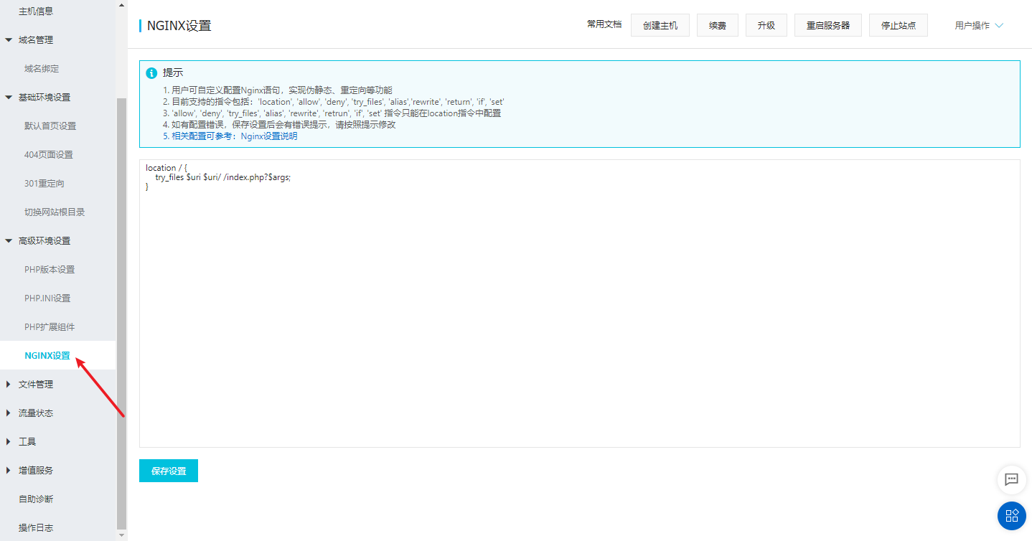Image resolution: width=1032 pixels, height=541 pixels.
Task: Open 404页面设置
Action: coord(49,155)
